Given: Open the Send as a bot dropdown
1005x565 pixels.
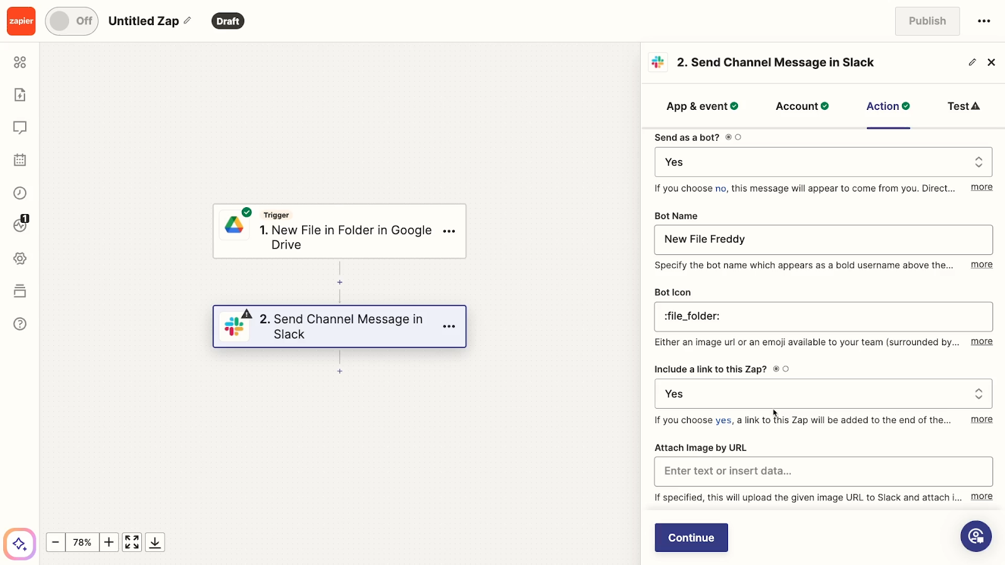Looking at the screenshot, I should (x=823, y=162).
